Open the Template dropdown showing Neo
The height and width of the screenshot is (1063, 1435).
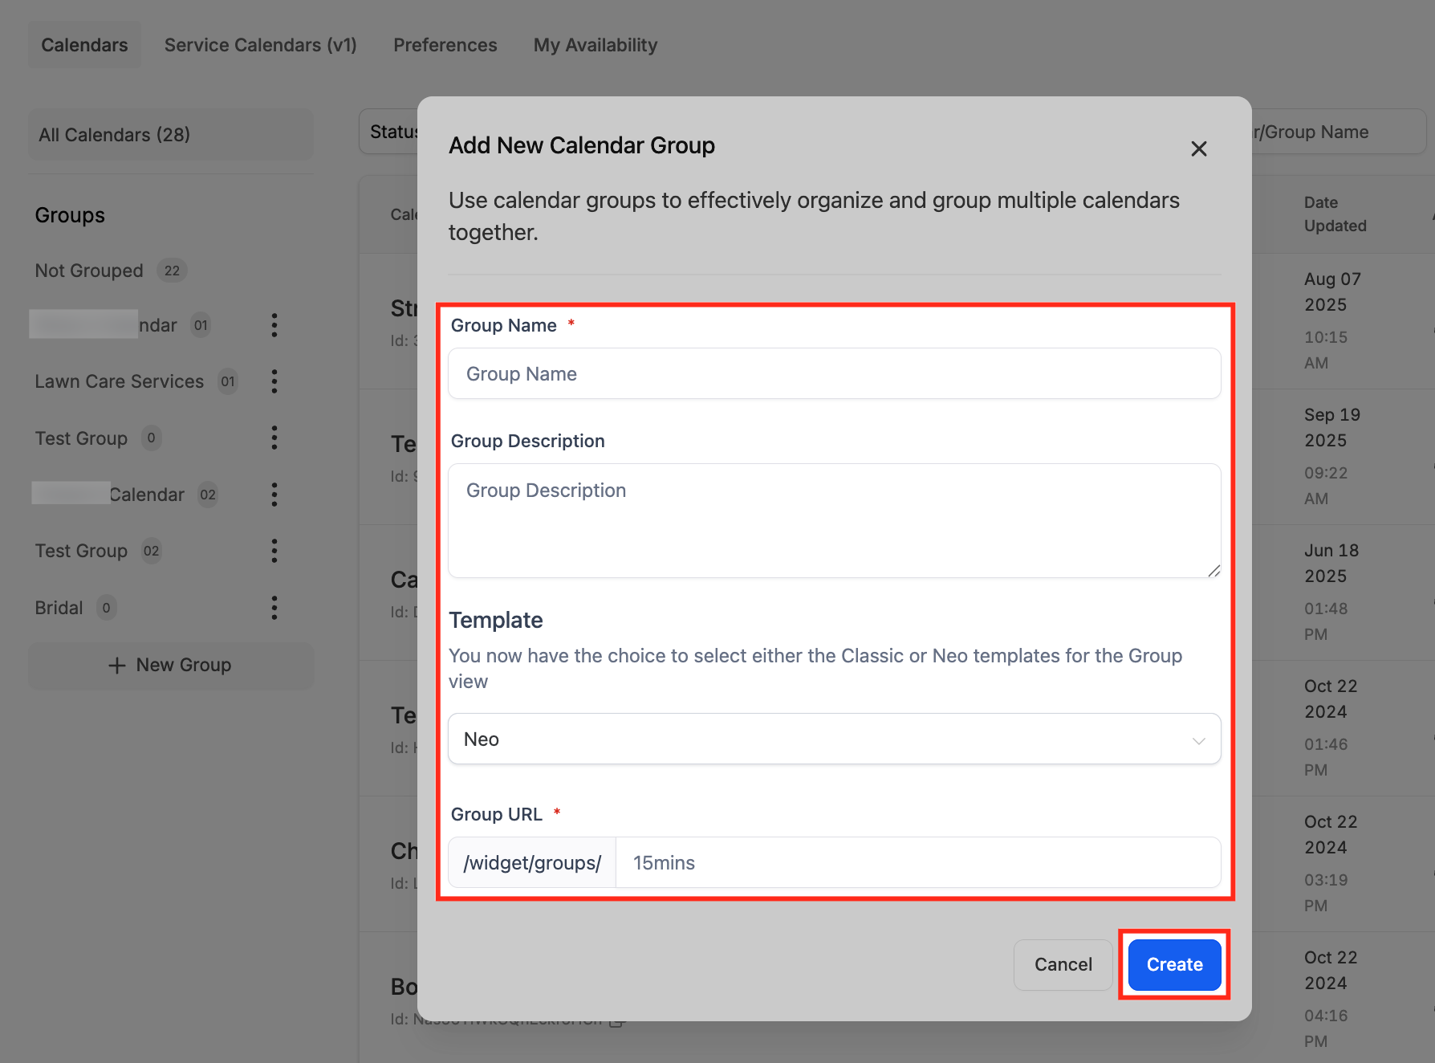[835, 739]
